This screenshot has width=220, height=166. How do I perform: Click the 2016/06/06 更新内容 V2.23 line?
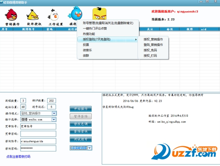coord(143,101)
